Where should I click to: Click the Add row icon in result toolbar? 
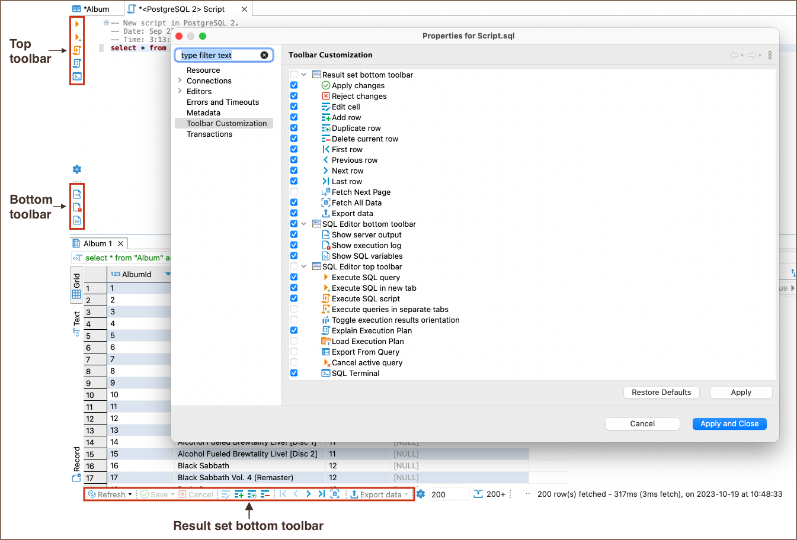(x=239, y=494)
